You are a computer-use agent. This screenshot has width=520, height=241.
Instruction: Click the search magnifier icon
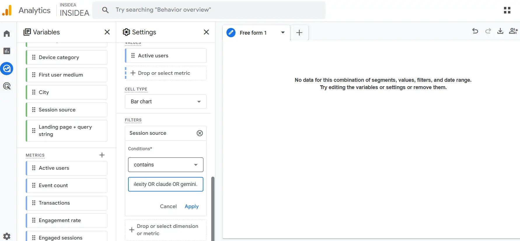coord(105,10)
